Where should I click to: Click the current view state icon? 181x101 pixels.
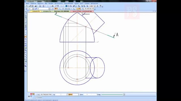click(26, 9)
